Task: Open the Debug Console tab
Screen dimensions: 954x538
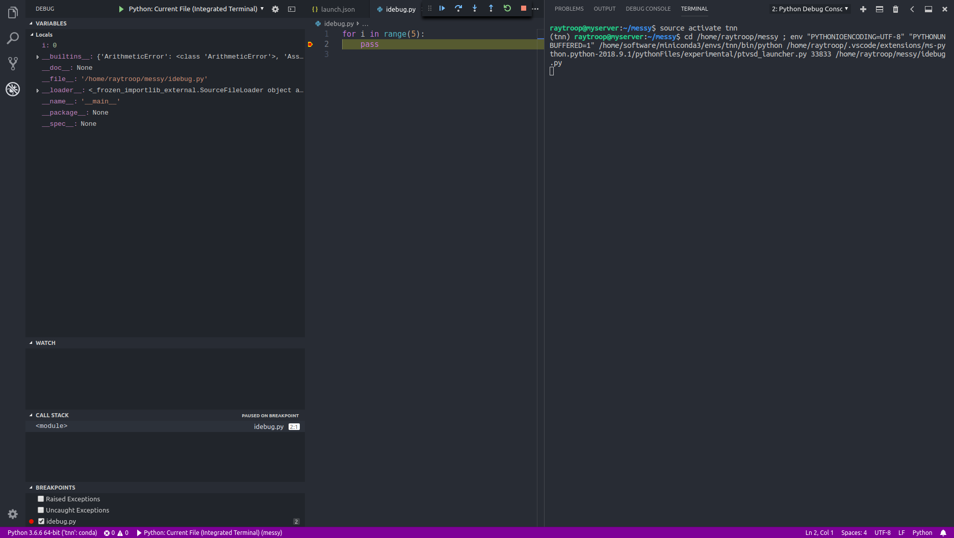Action: click(x=648, y=8)
